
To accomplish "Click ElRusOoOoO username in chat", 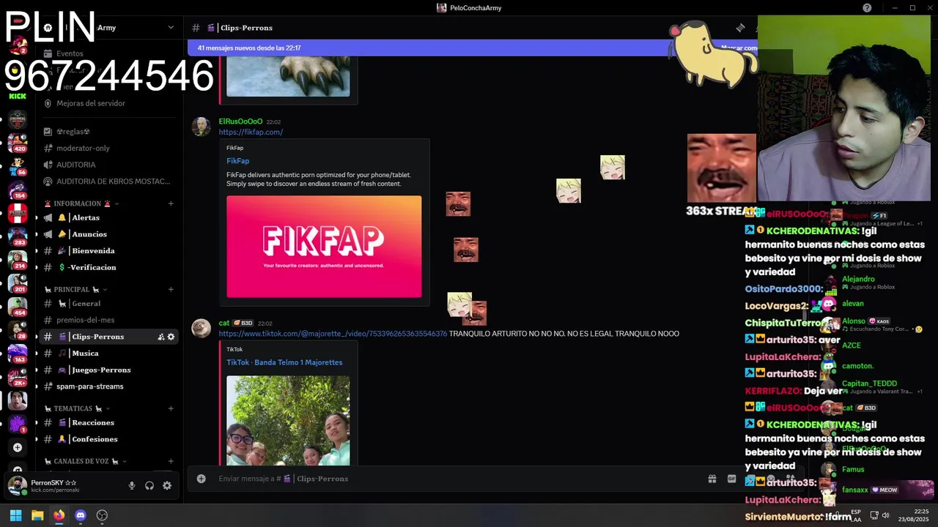I will pos(240,122).
